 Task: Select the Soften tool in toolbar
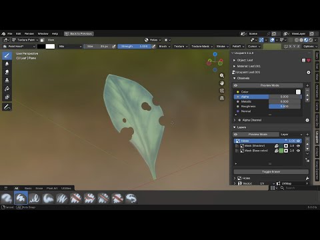tap(7, 64)
